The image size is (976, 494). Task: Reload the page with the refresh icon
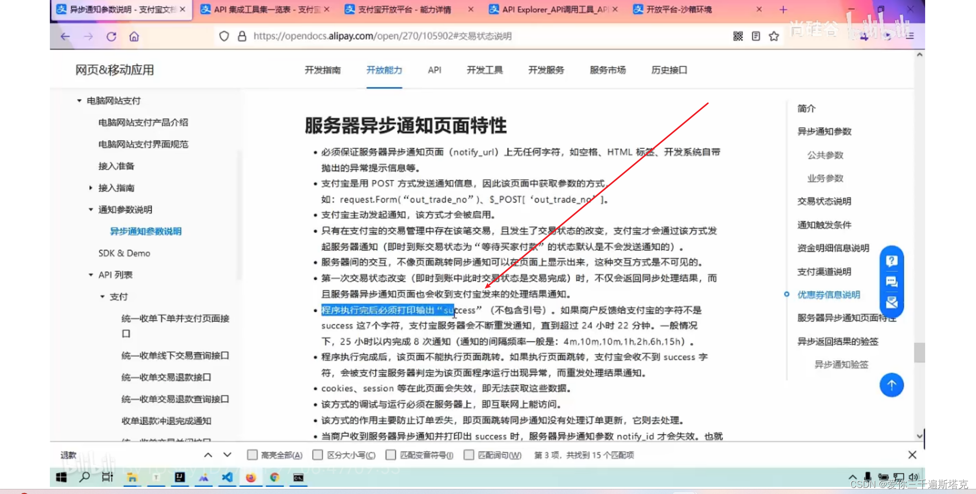coord(111,37)
